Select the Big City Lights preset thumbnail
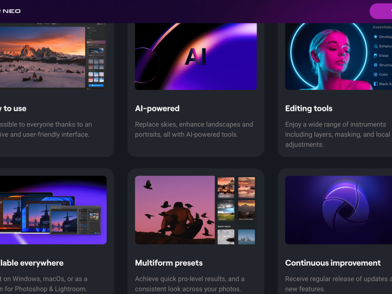 pyautogui.click(x=226, y=187)
